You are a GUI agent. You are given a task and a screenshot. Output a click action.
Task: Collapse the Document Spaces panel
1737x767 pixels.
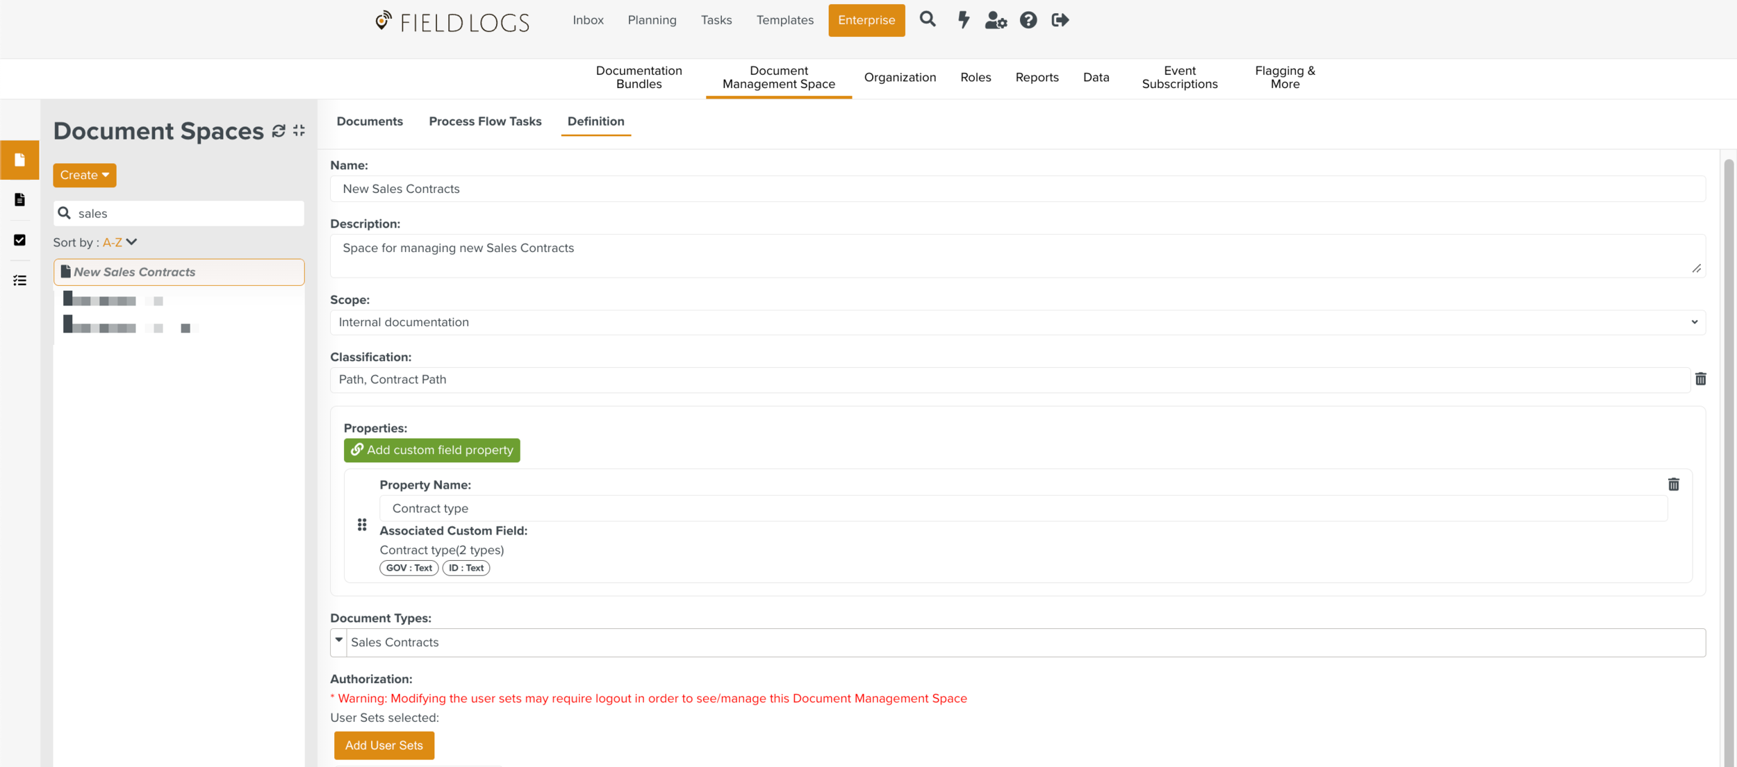[x=299, y=130]
